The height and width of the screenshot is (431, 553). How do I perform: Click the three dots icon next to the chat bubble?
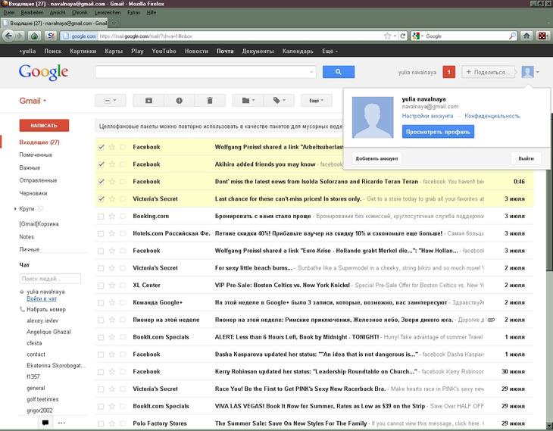pos(61,423)
